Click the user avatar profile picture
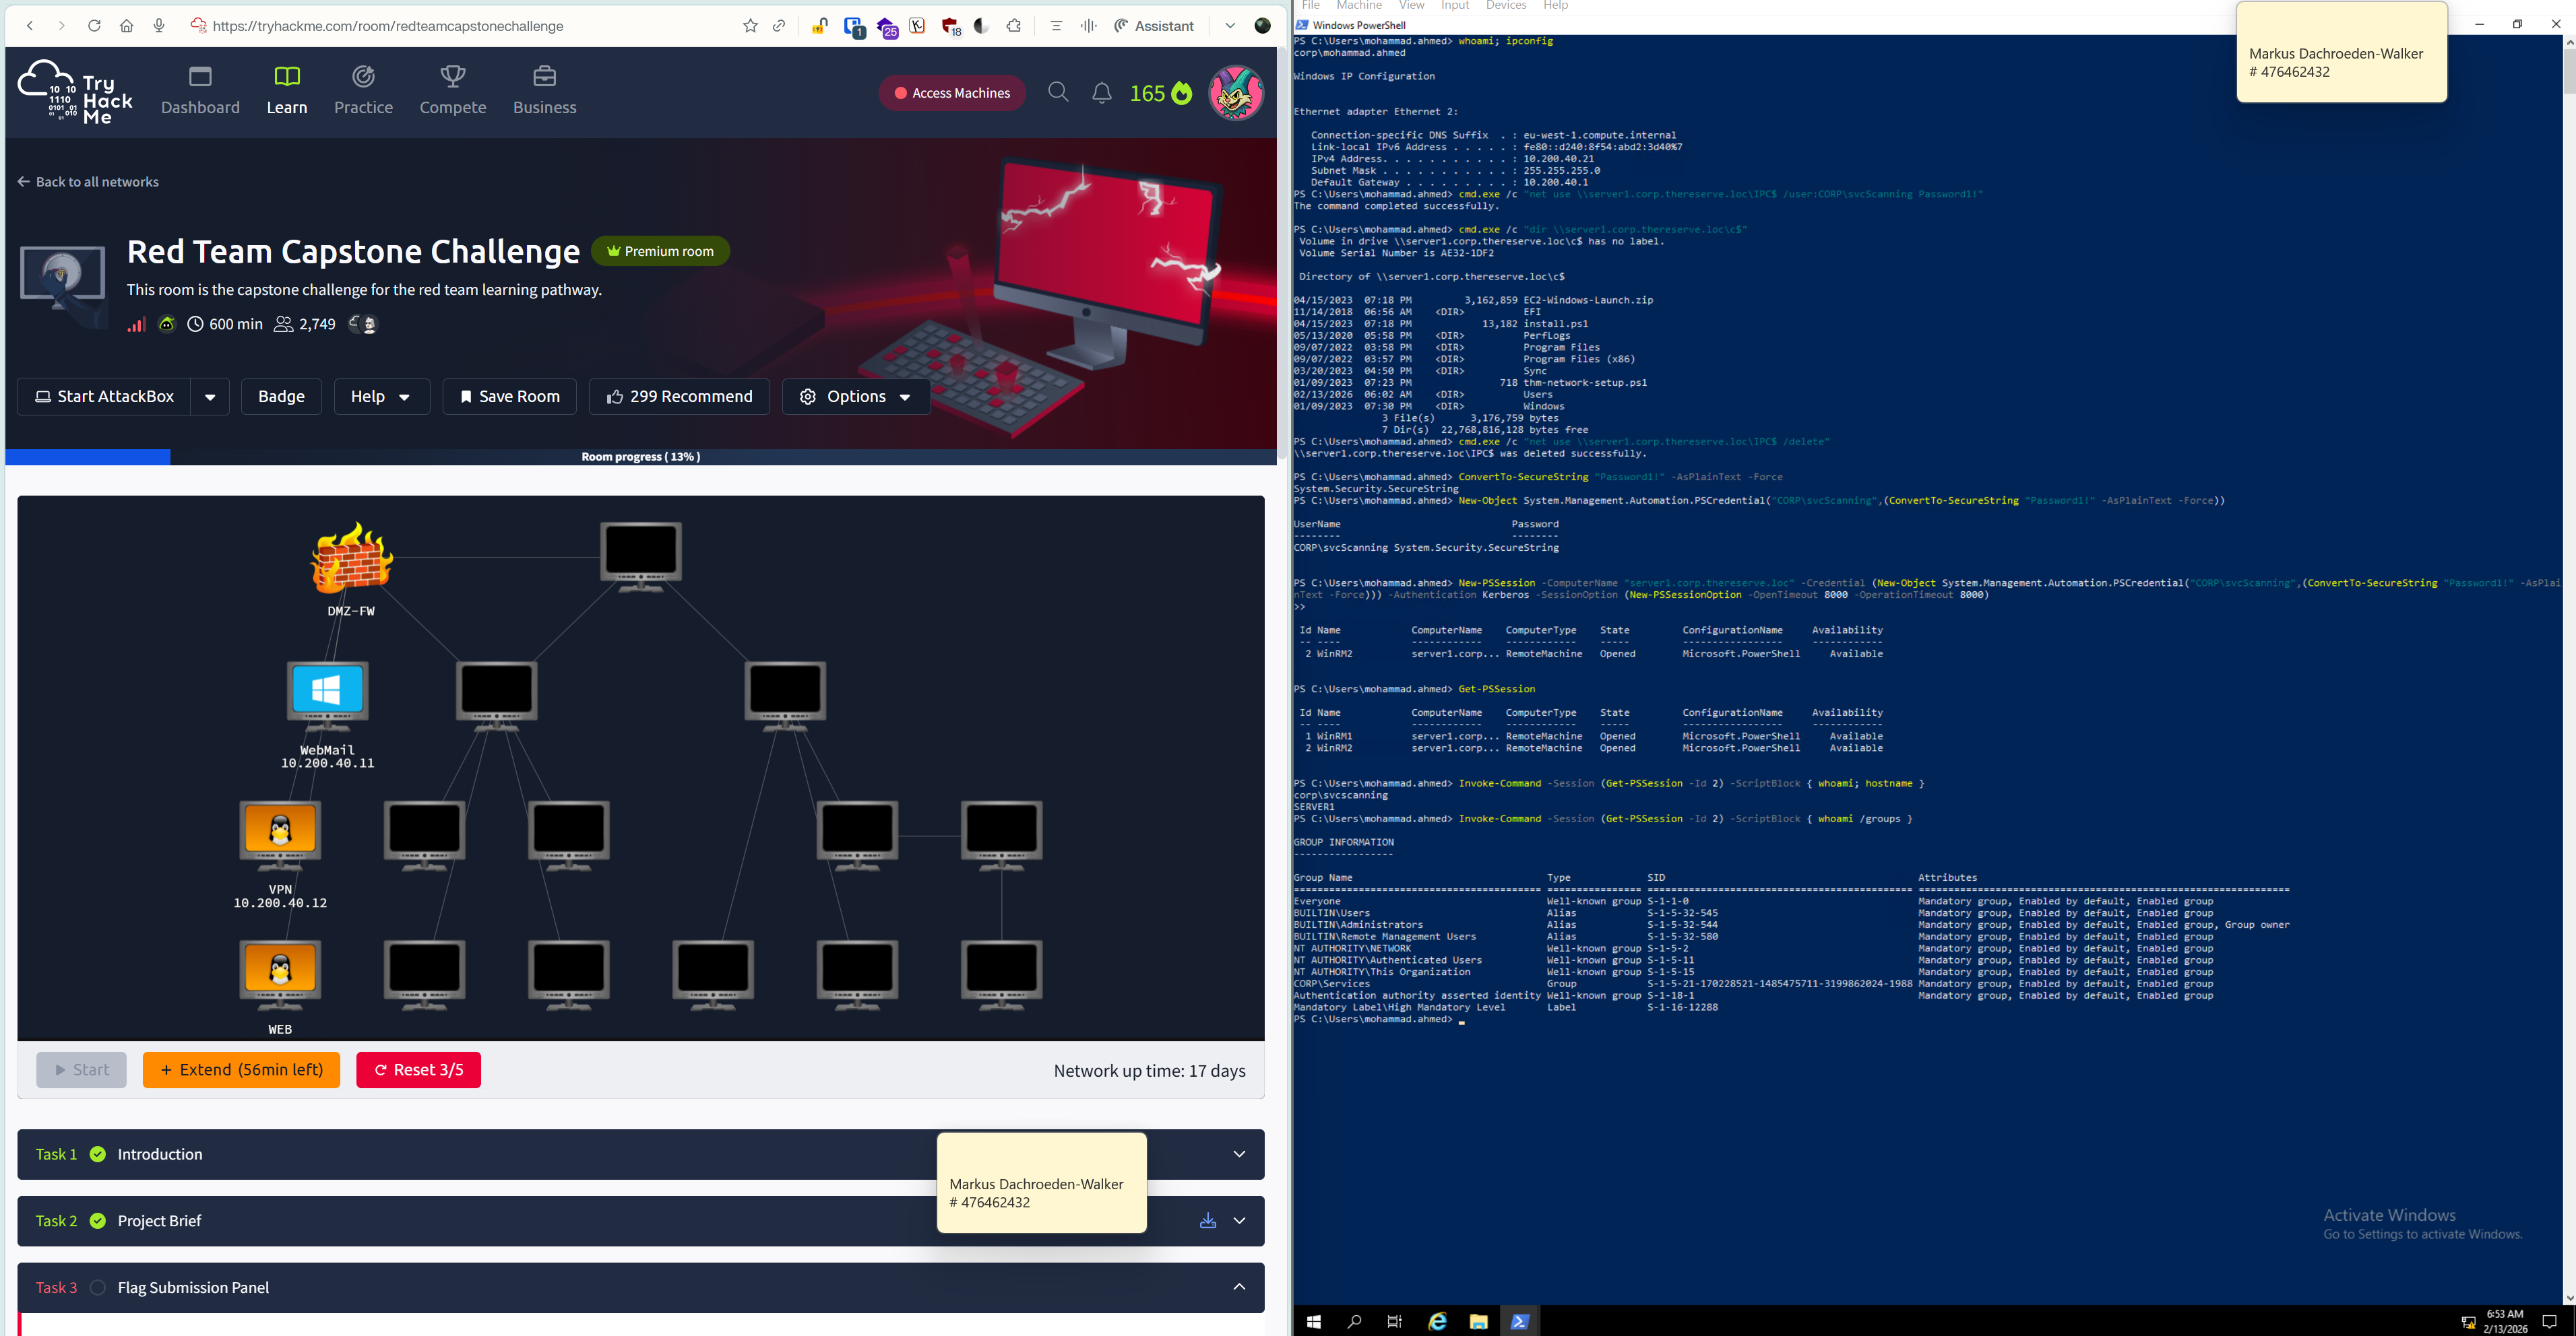The width and height of the screenshot is (2576, 1336). 1236,93
